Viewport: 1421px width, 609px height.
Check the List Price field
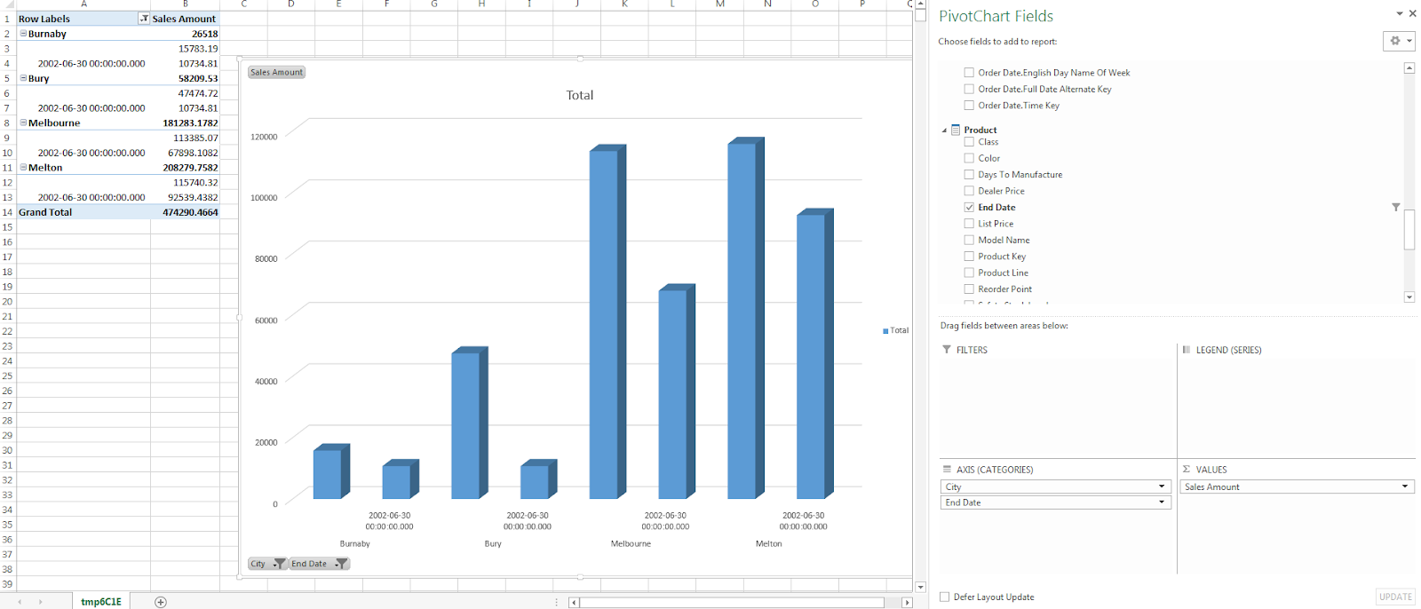coord(969,224)
